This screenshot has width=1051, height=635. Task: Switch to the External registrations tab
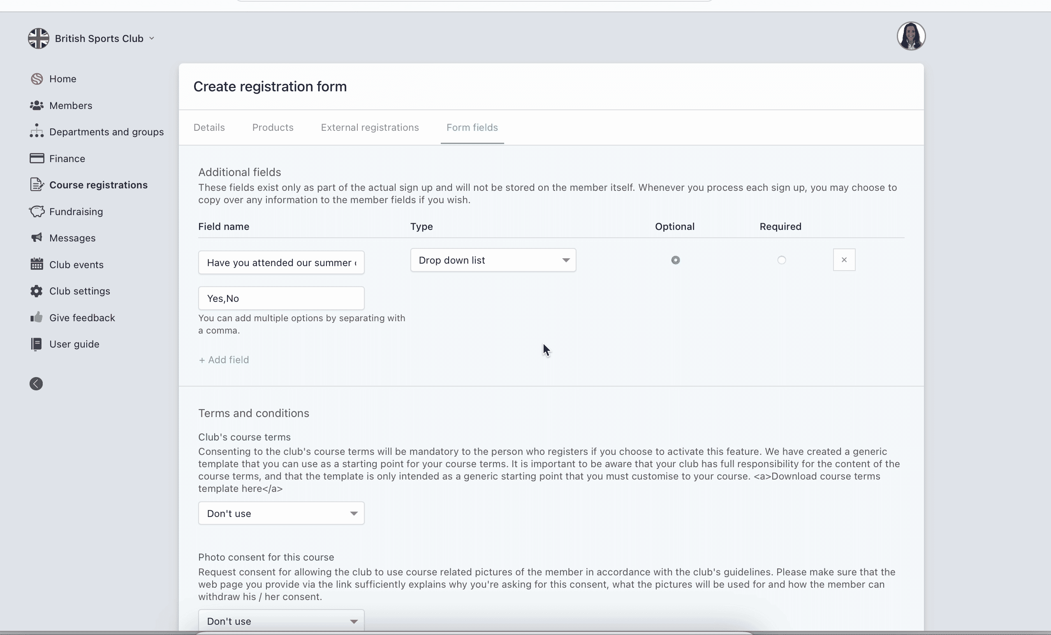click(x=370, y=127)
